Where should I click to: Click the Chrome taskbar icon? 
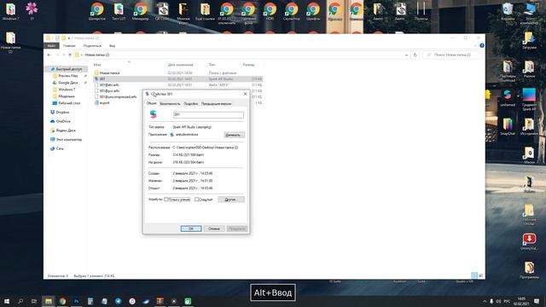(62, 301)
